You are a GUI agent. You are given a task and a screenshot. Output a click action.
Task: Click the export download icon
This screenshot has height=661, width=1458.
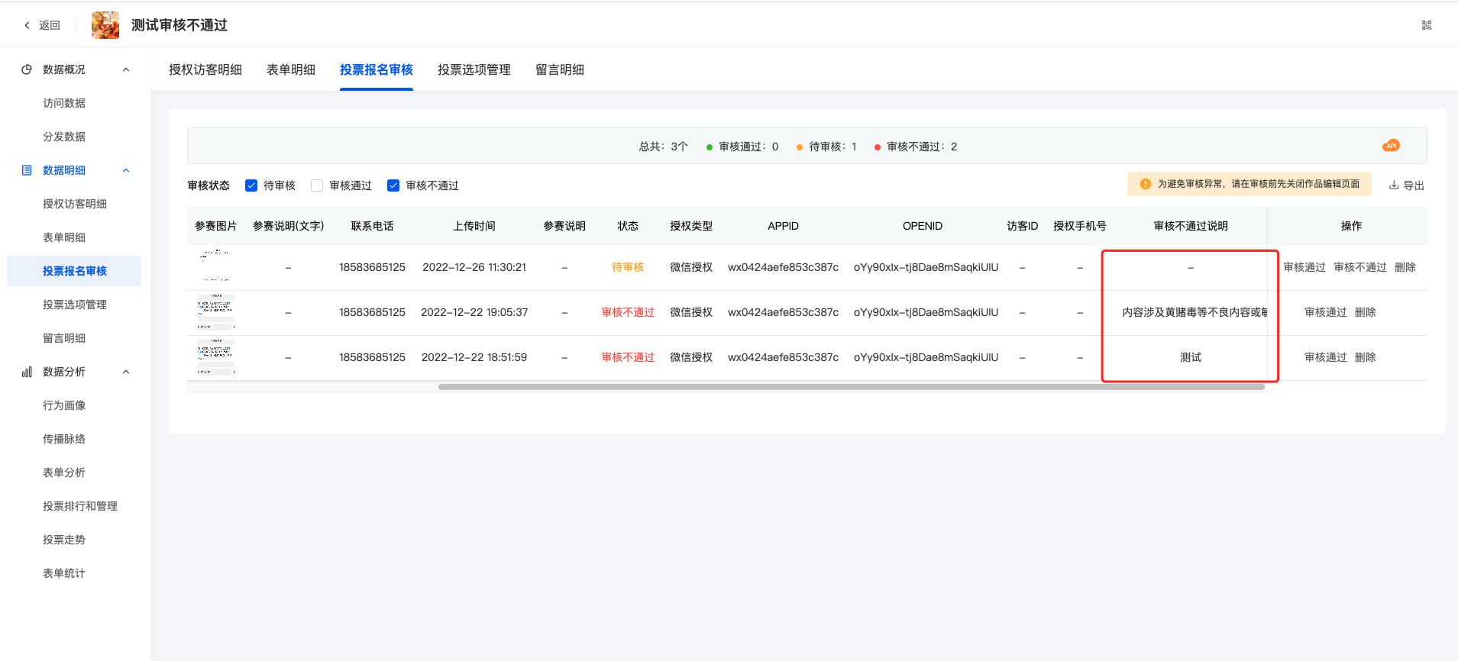coord(1394,185)
